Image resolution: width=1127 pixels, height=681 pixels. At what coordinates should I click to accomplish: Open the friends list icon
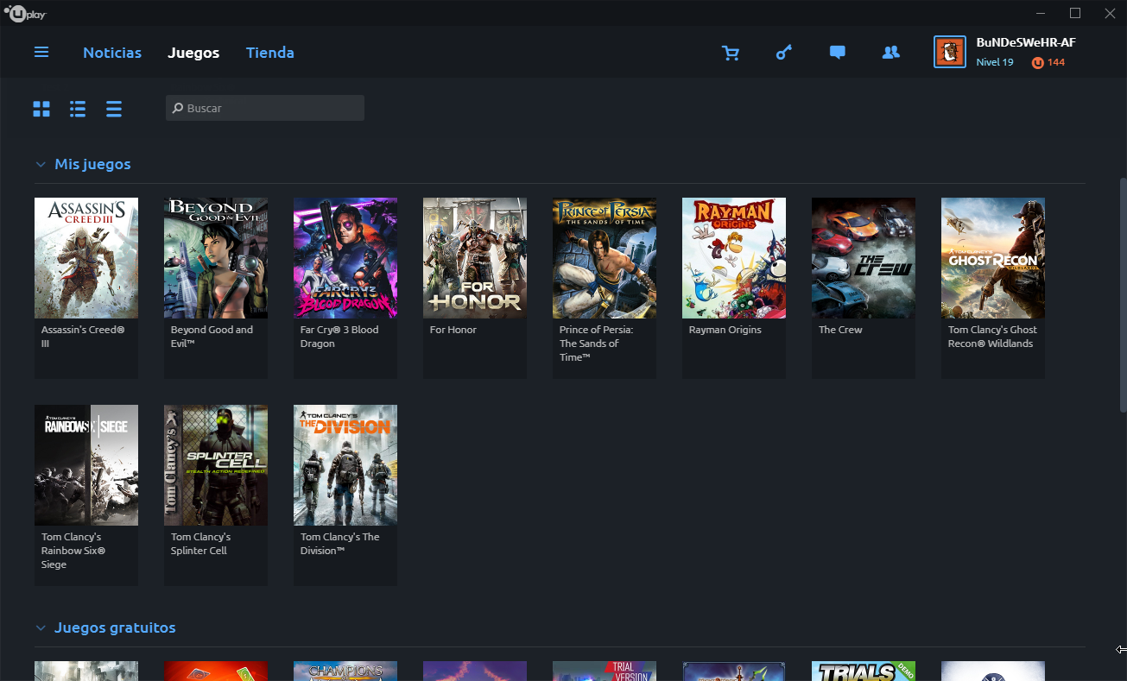pos(890,52)
